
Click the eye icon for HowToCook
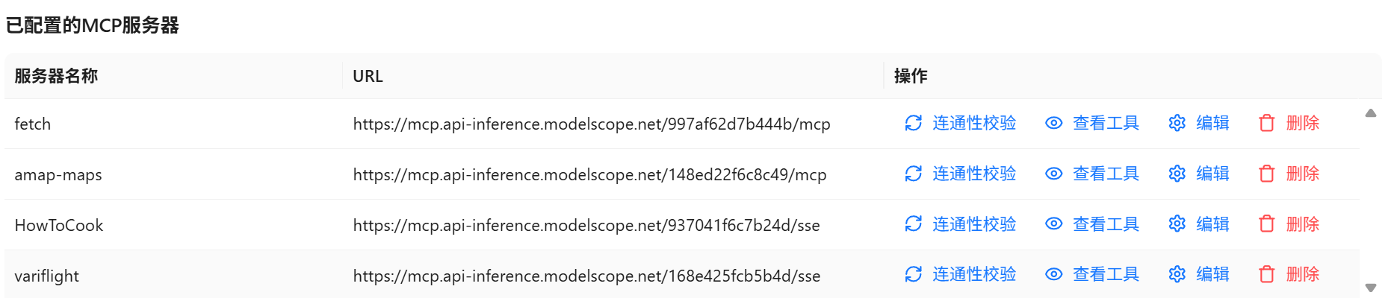[1053, 224]
